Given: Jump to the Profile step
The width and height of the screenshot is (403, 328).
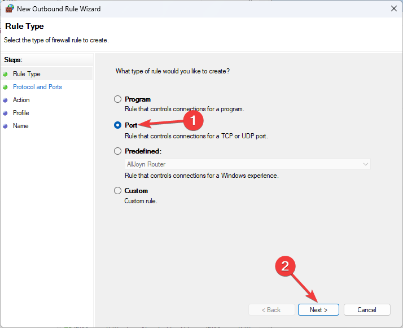Looking at the screenshot, I should (x=21, y=113).
